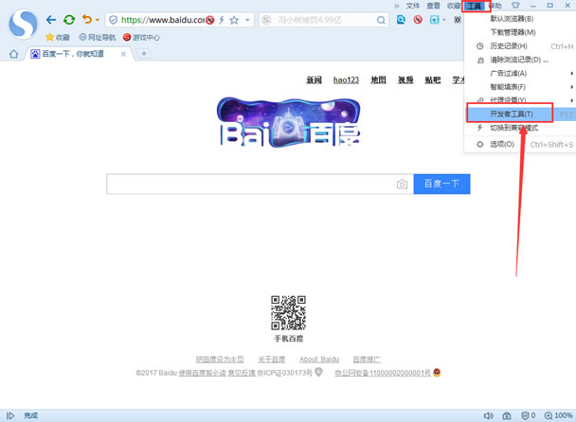Open the 新闻 link on Baidu

click(x=315, y=79)
